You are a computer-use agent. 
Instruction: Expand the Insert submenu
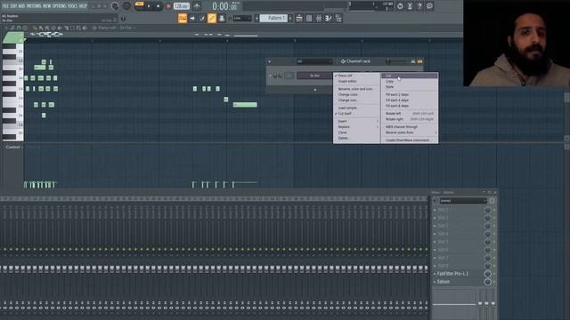(356, 121)
